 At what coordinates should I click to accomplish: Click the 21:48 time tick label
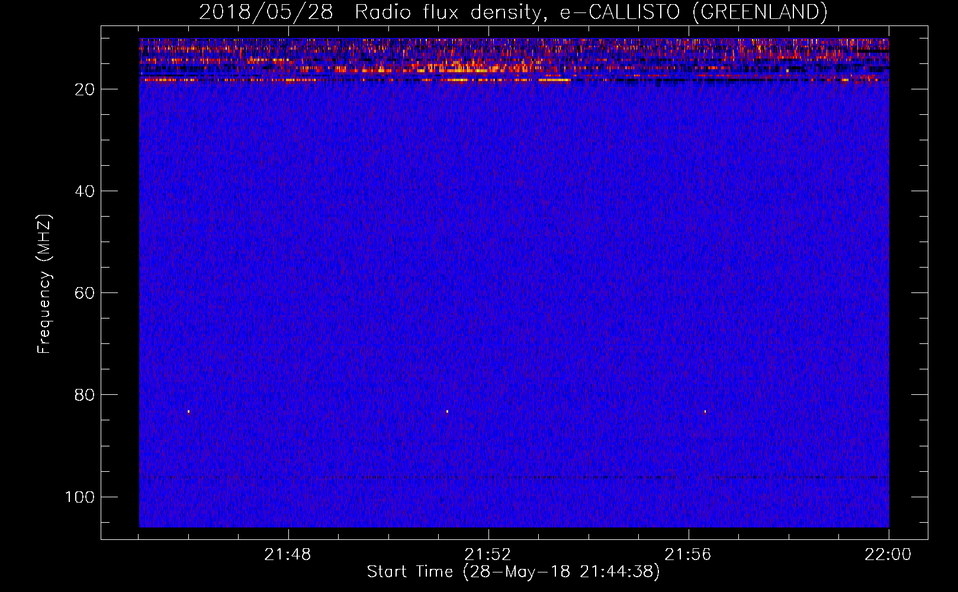[x=288, y=555]
